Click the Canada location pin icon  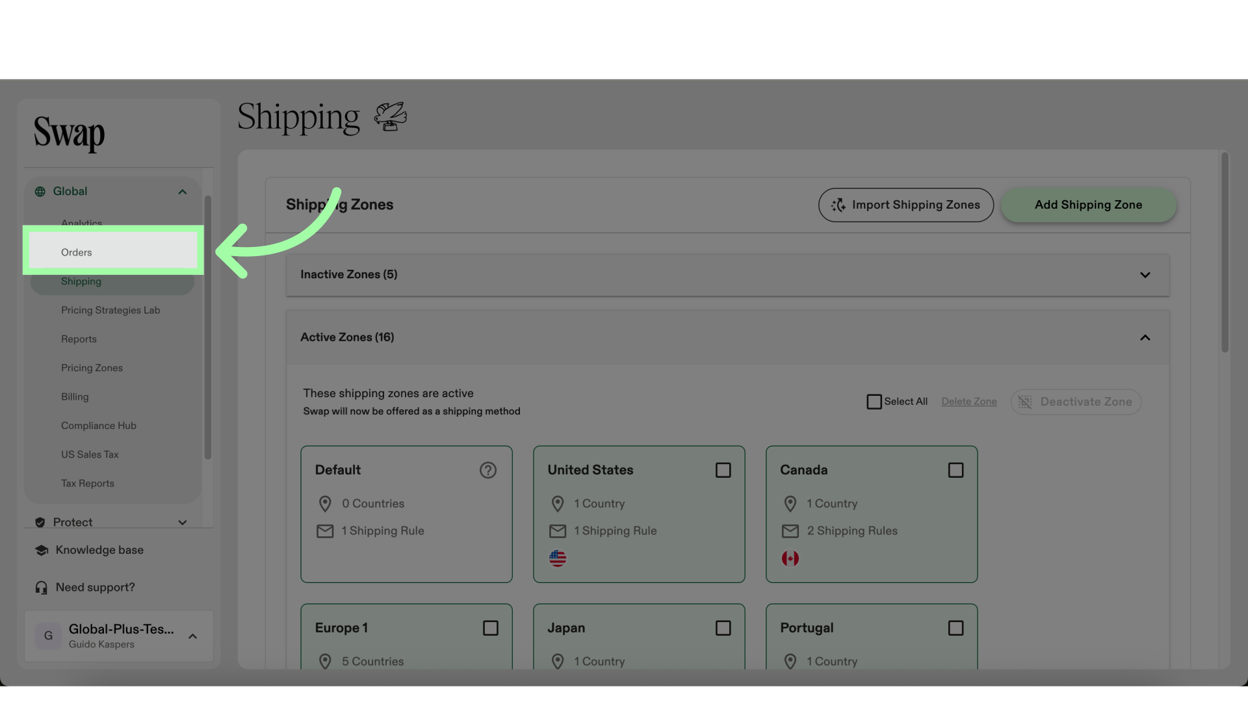tap(790, 504)
